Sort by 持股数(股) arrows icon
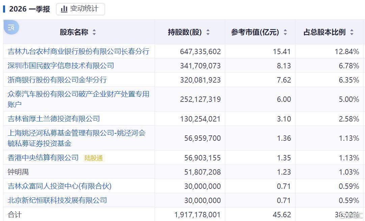 tap(208, 32)
